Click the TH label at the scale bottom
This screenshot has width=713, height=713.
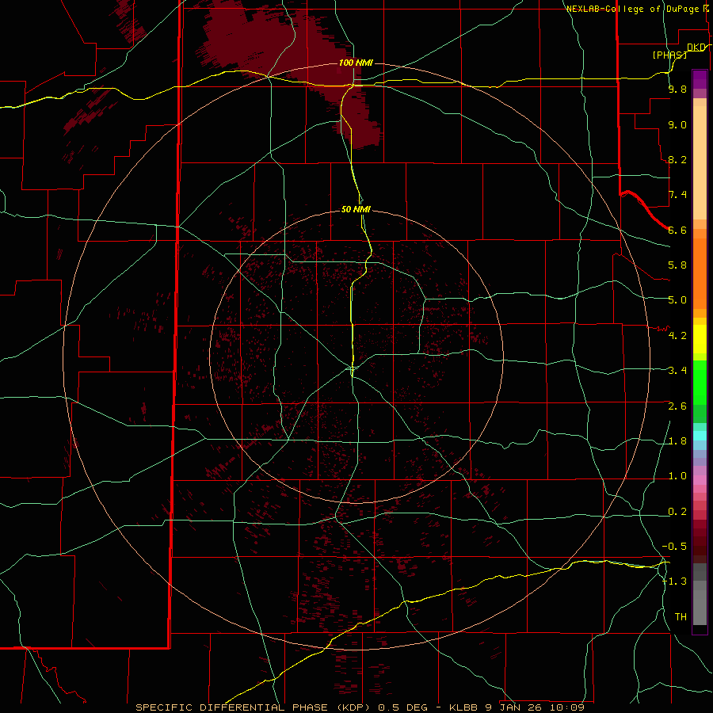(x=681, y=617)
